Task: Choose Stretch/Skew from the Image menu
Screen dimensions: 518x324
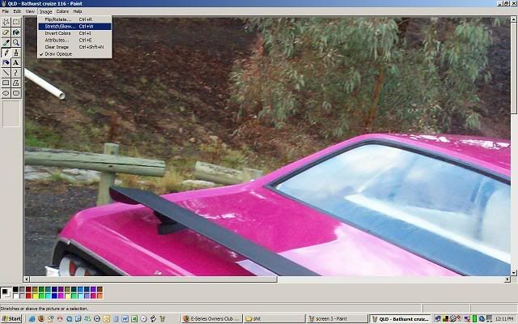Action: pos(74,27)
